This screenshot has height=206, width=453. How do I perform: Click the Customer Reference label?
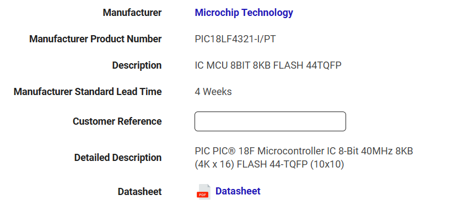click(x=117, y=121)
